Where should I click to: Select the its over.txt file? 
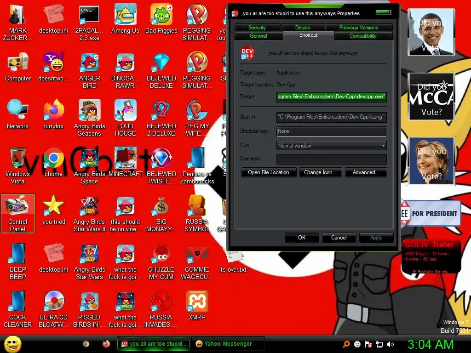pyautogui.click(x=233, y=261)
